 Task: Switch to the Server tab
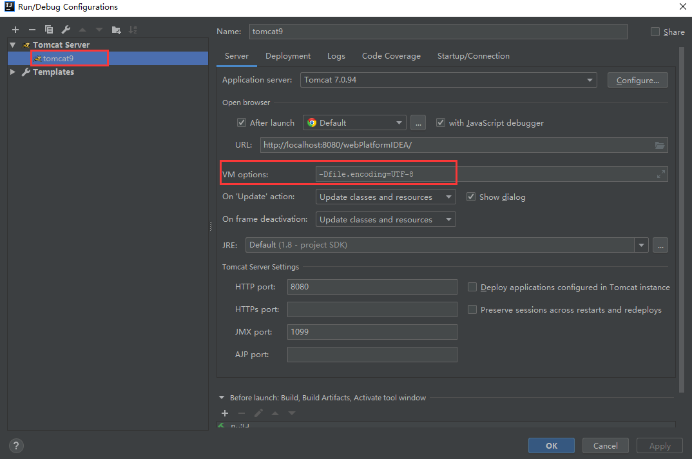click(236, 56)
